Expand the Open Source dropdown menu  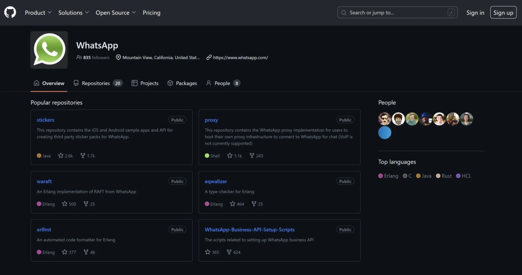tap(116, 13)
